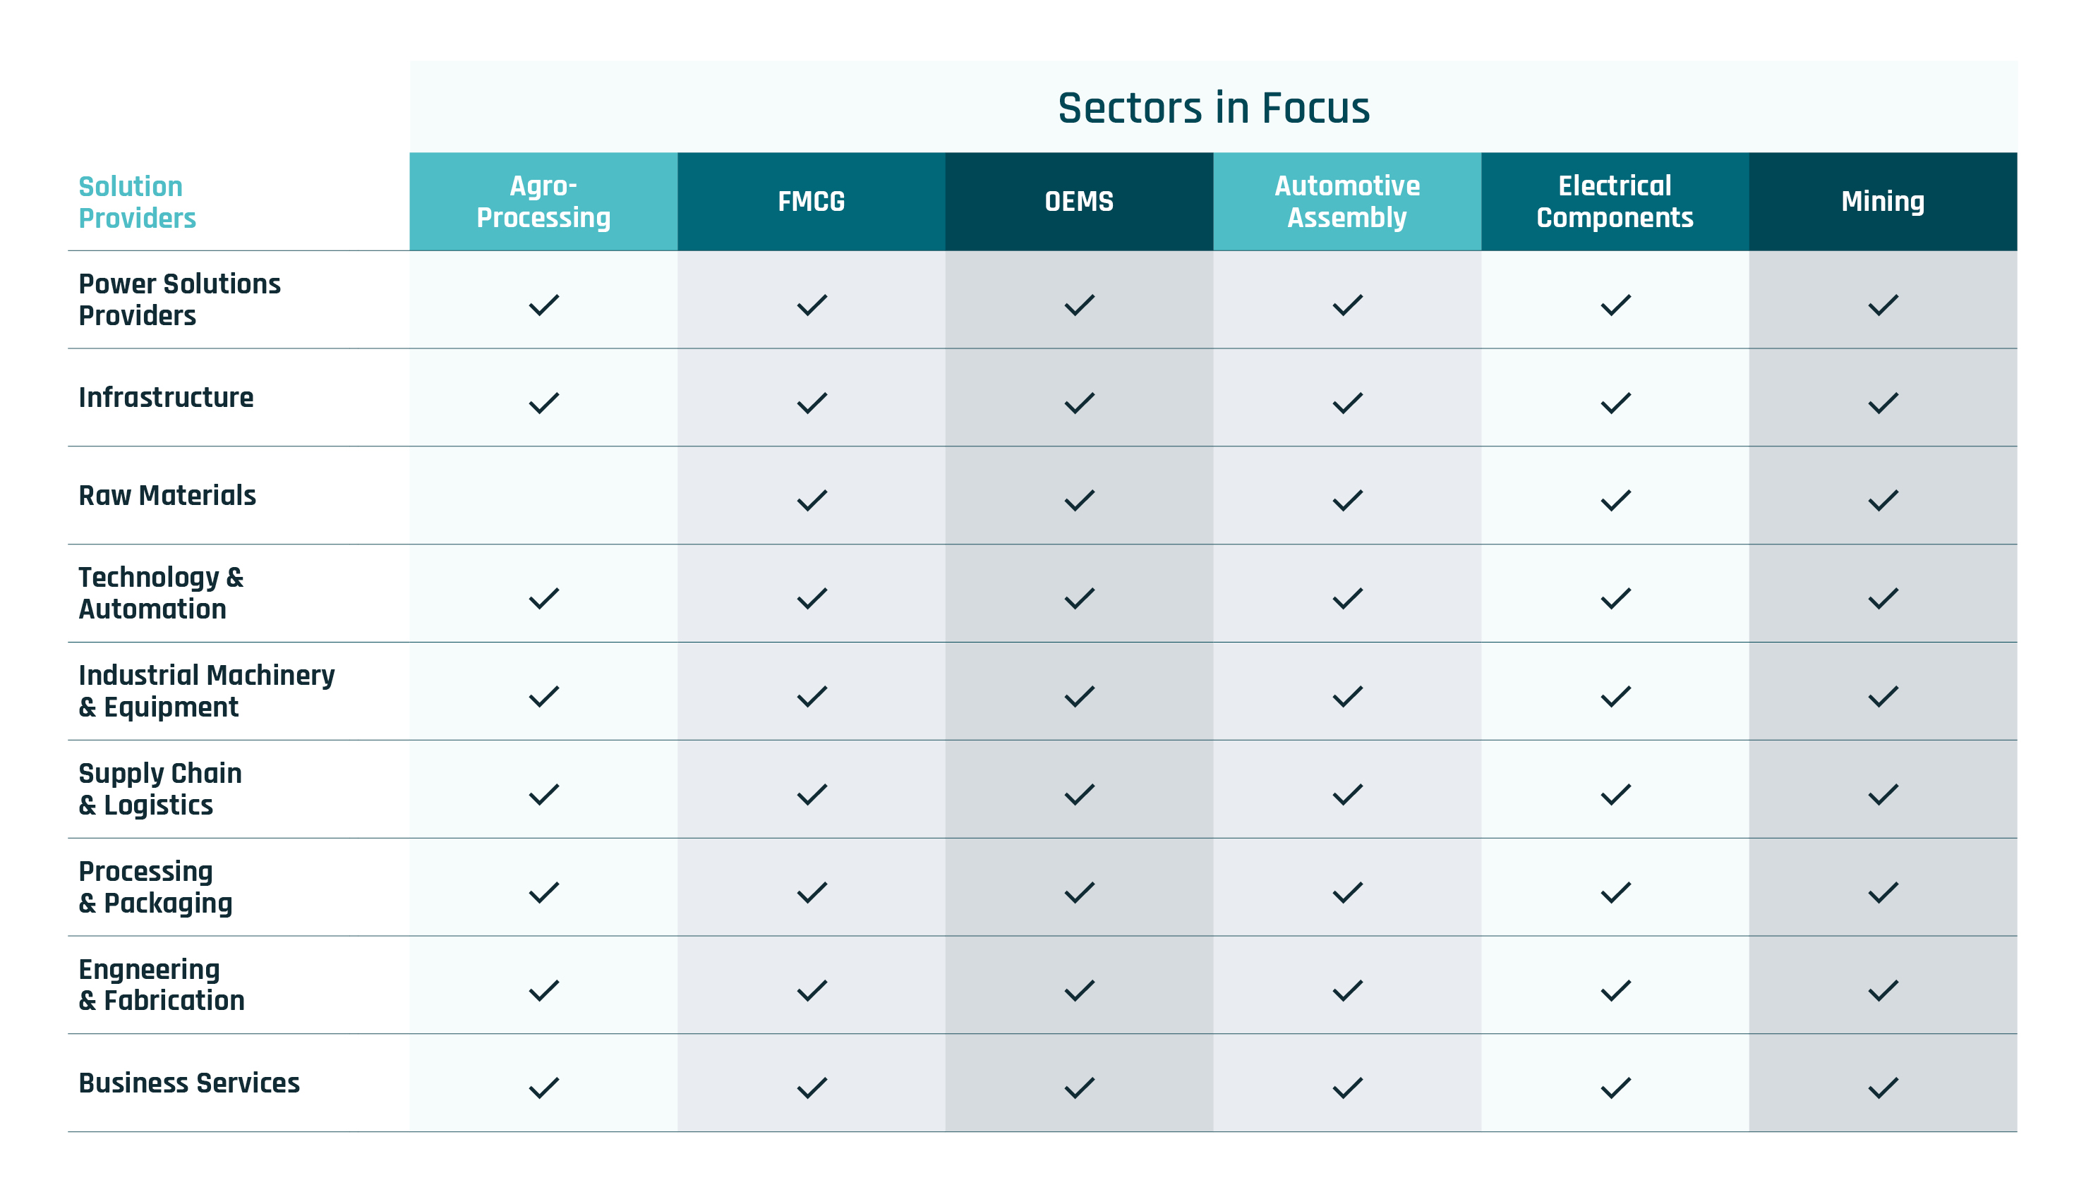2086x1199 pixels.
Task: Click the Sectors in Focus title
Action: coord(1212,108)
